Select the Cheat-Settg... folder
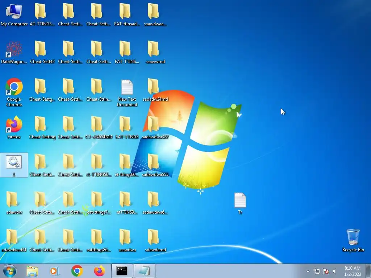 pyautogui.click(x=42, y=90)
